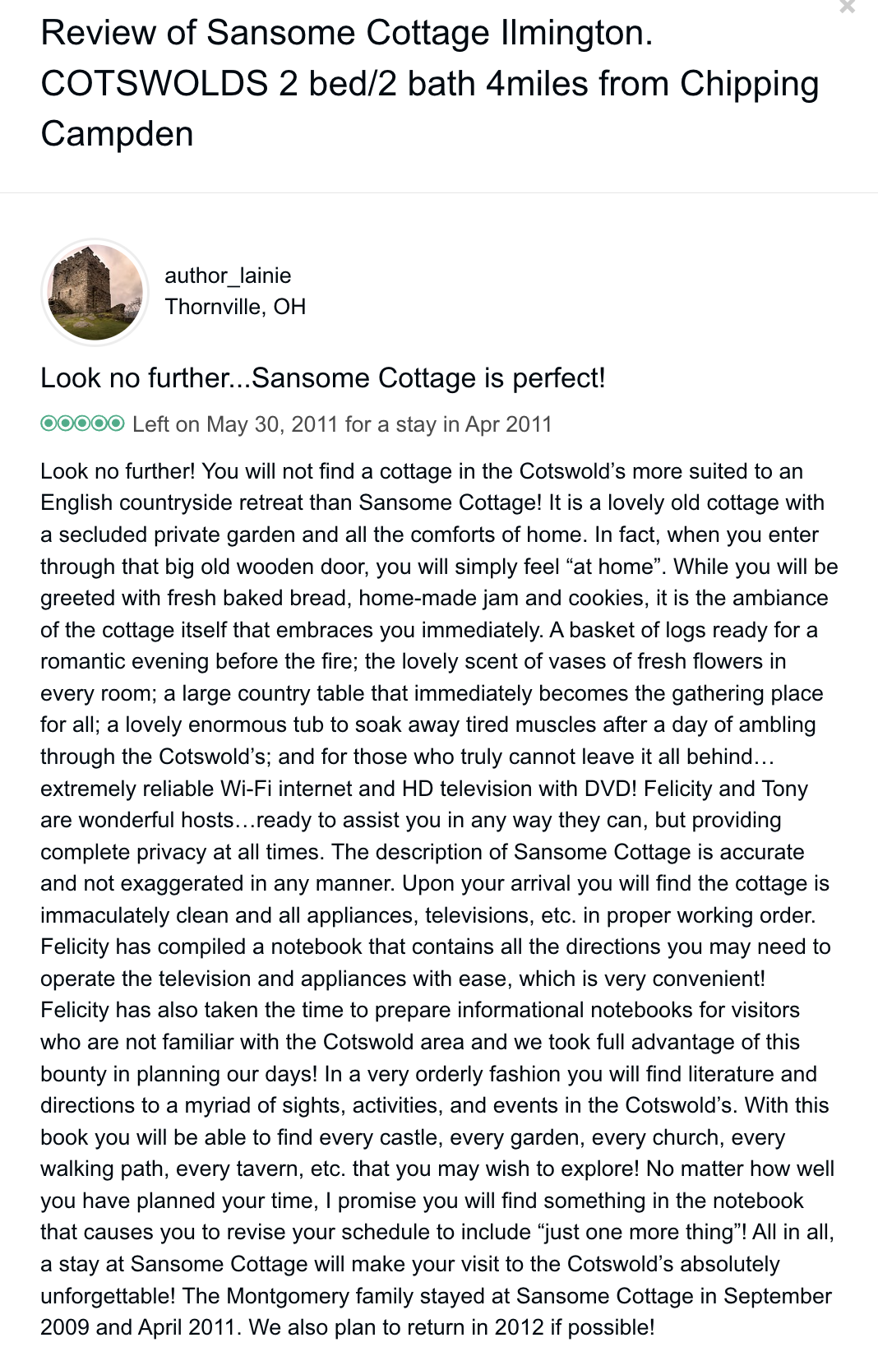Click the 'for a stay in Apr 2011' text
This screenshot has width=878, height=1347.
click(448, 424)
